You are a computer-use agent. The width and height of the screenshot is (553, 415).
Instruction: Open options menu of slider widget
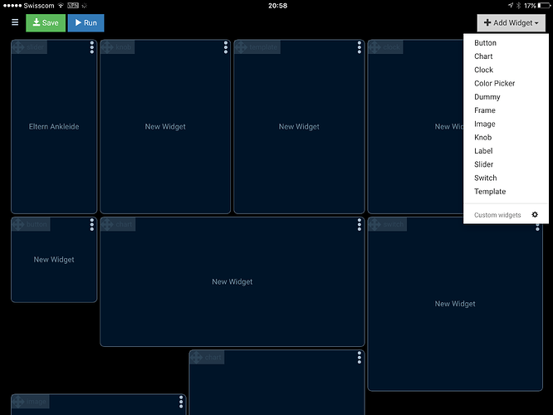click(x=91, y=47)
